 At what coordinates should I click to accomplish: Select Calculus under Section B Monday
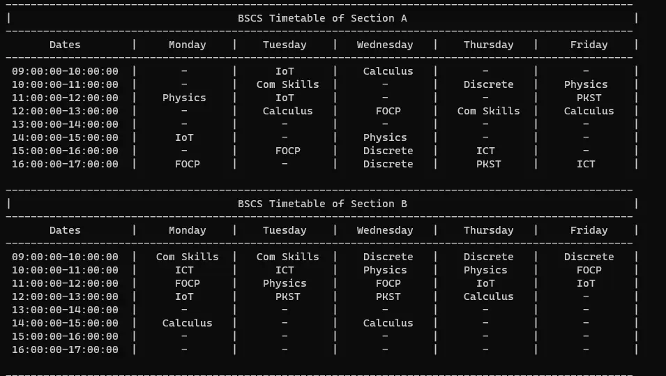187,323
